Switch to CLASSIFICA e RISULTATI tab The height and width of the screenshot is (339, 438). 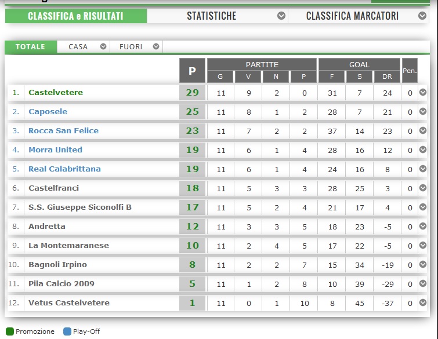(76, 16)
